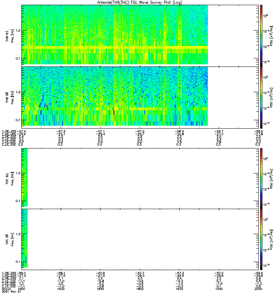The image size is (276, 294).
Task: Click the plot title 'Artemis(THB,THC) FGL Wave Survey Plot (Log)'
Action: tap(139, 3)
